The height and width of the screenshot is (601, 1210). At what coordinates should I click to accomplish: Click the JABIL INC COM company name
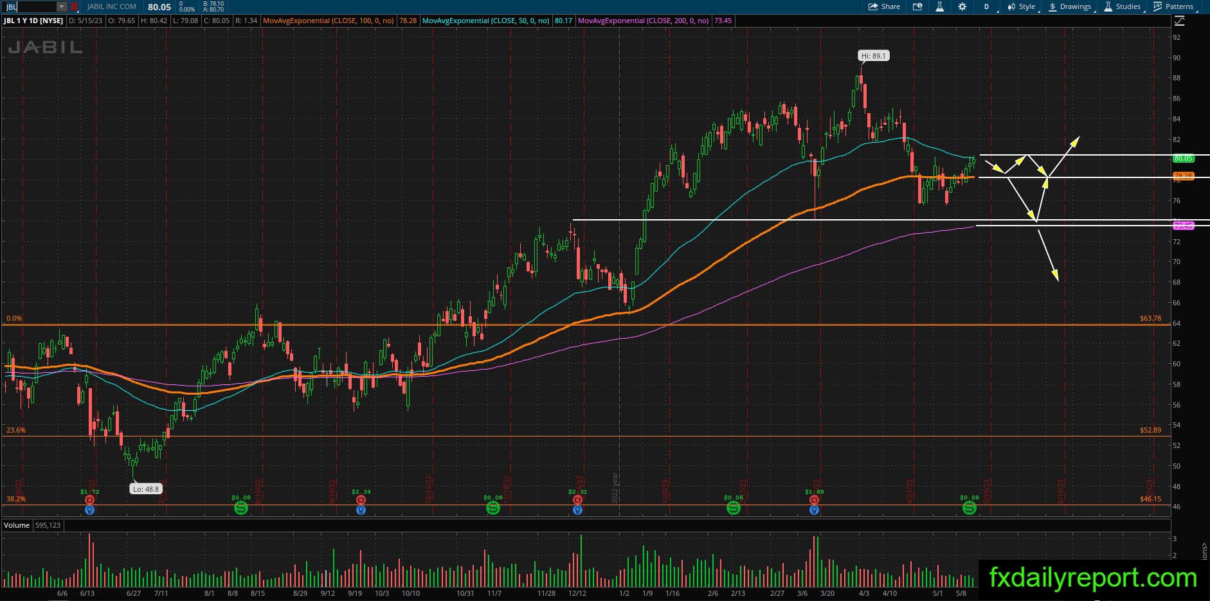111,6
